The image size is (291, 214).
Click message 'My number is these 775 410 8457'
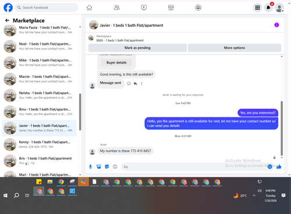pyautogui.click(x=125, y=151)
